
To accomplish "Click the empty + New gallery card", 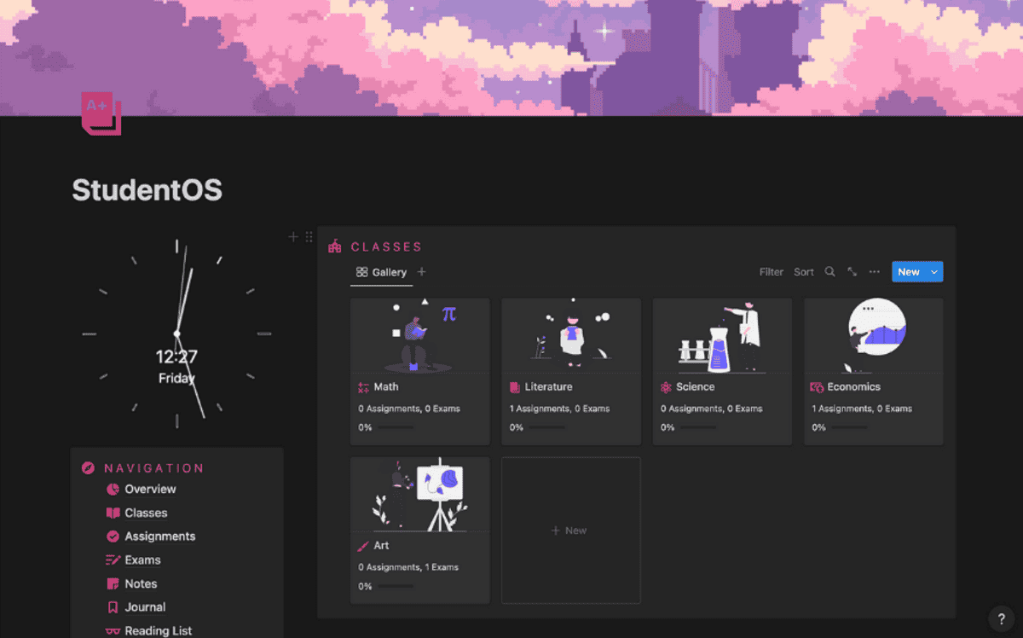I will [x=570, y=531].
